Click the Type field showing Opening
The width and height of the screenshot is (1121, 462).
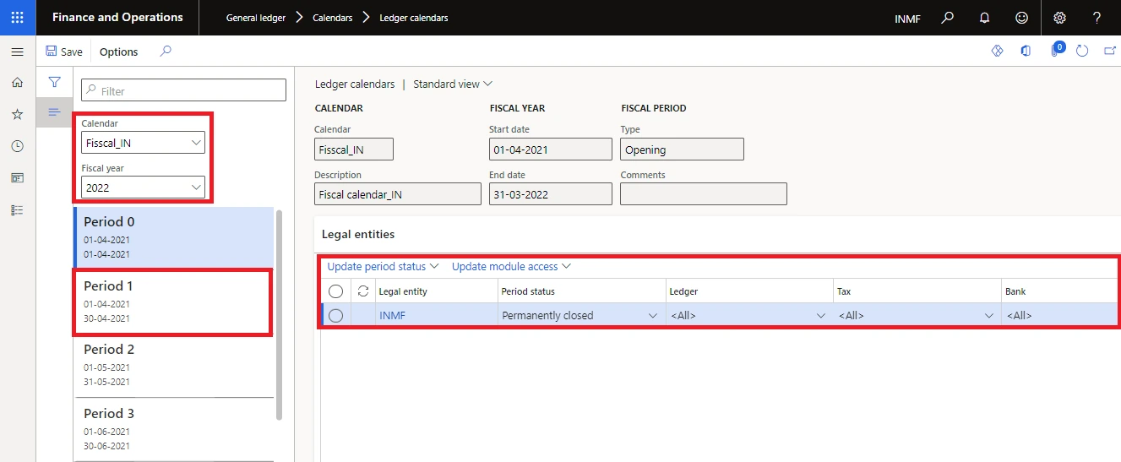[x=682, y=149]
